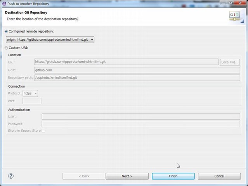Screen dimensions: 248x186
Task: Click the Eclipse icon in the title bar
Action: click(4, 3)
